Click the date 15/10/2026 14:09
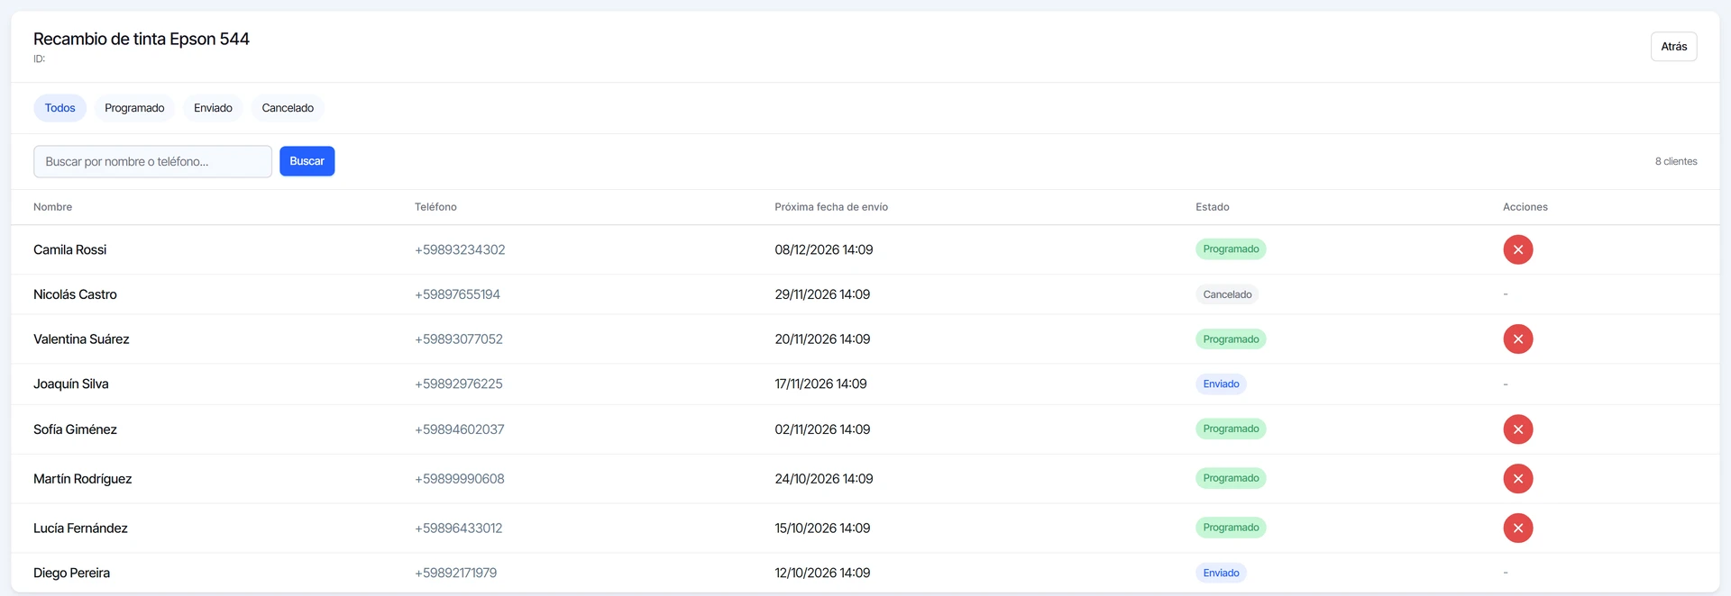This screenshot has width=1731, height=596. 822,528
